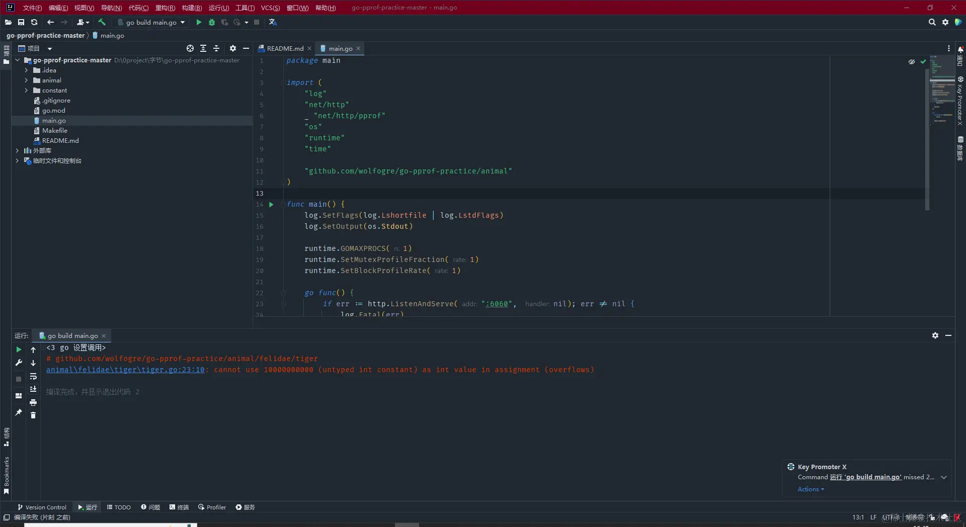Click the green hammer Build icon
The image size is (966, 527).
pyautogui.click(x=102, y=22)
